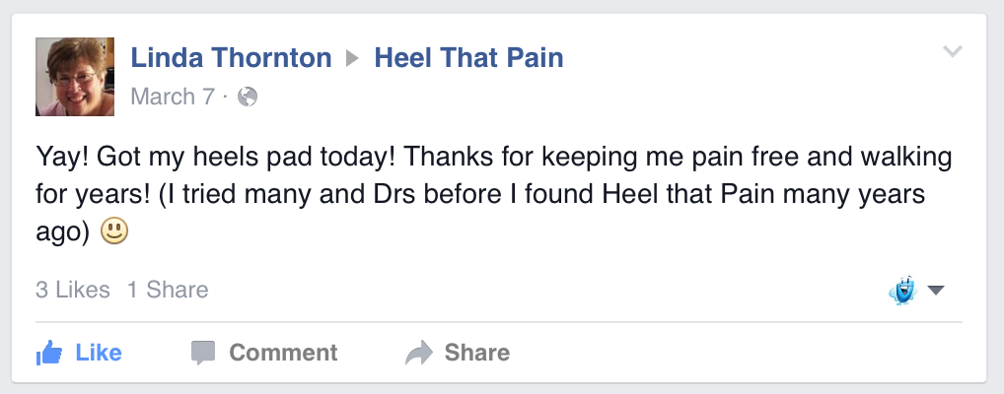Image resolution: width=1004 pixels, height=394 pixels.
Task: Click the blue mascot identity icon
Action: pyautogui.click(x=901, y=290)
